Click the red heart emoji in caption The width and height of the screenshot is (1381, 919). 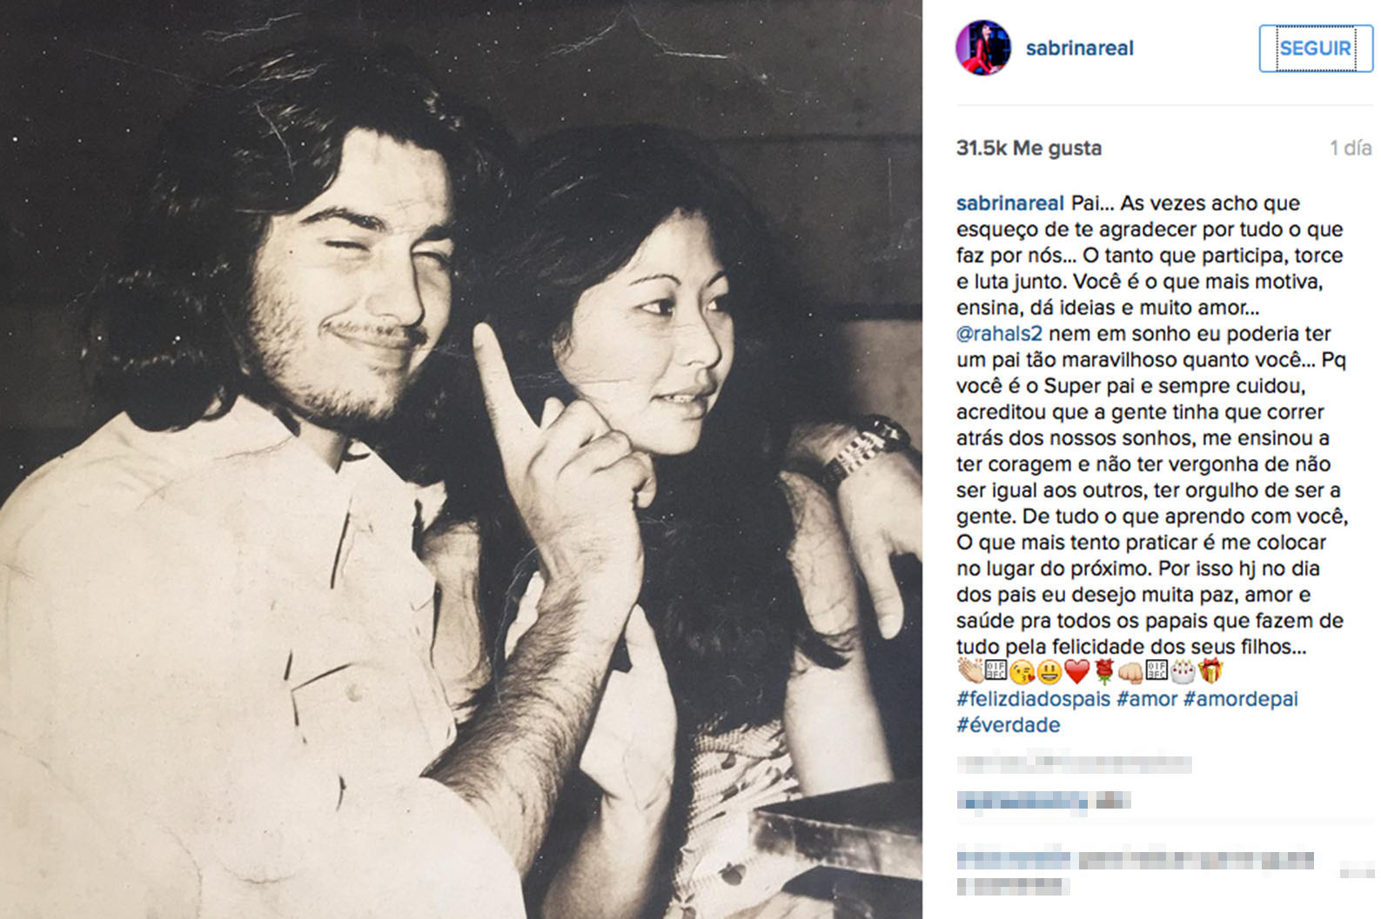coord(1077,672)
